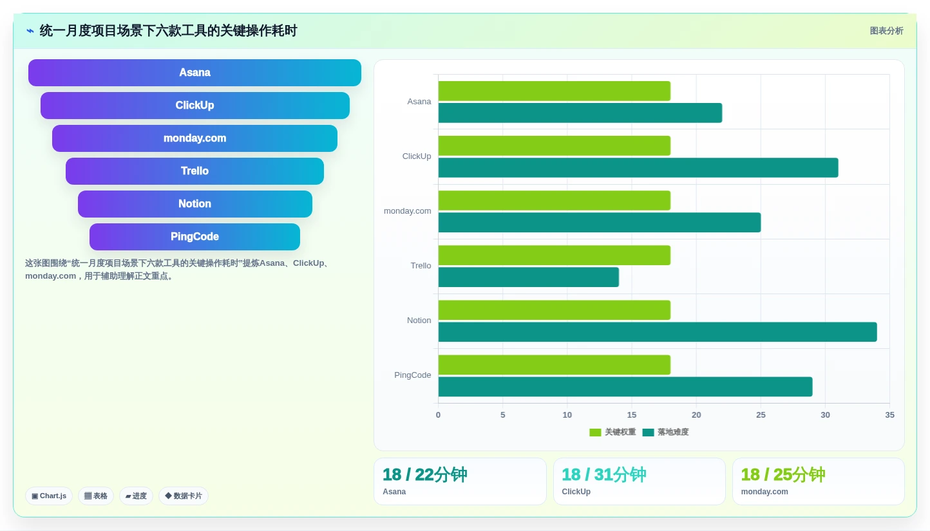Click the 进度 tag chip

(x=136, y=496)
